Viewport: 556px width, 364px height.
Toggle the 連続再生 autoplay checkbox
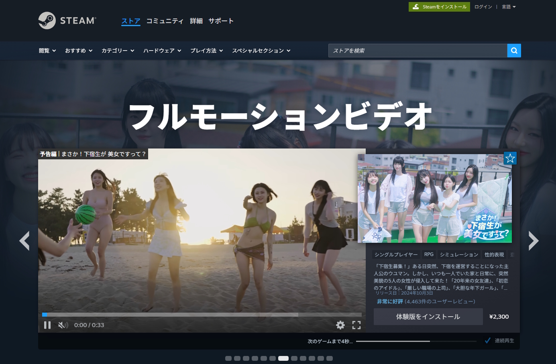(x=488, y=341)
